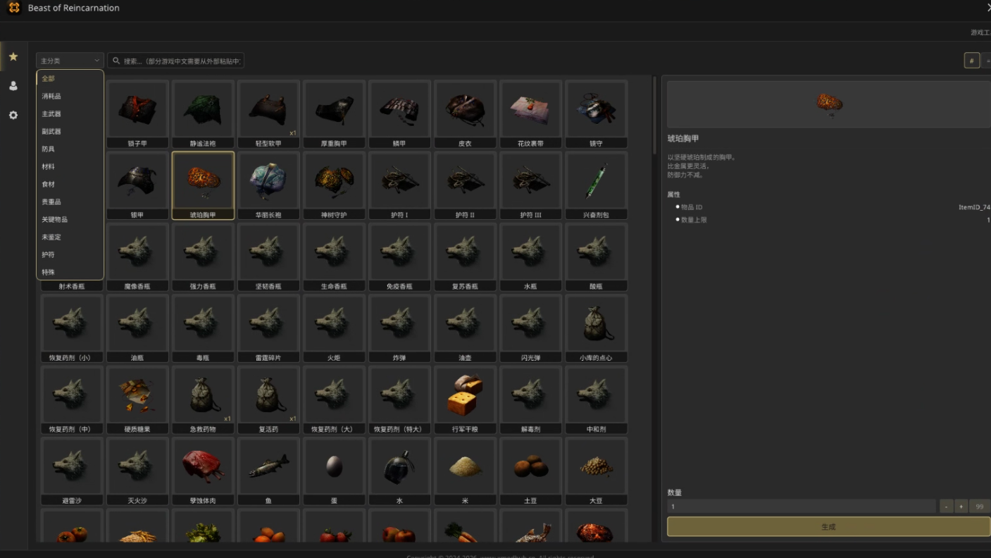Choose the 花纹裹带 item
Image resolution: width=991 pixels, height=558 pixels.
point(530,113)
